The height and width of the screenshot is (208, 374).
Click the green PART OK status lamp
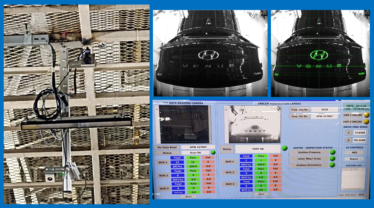click(285, 148)
